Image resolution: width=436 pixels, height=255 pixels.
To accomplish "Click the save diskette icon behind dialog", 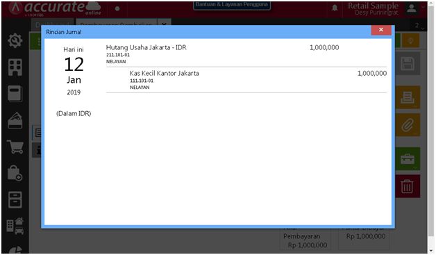I will (408, 64).
